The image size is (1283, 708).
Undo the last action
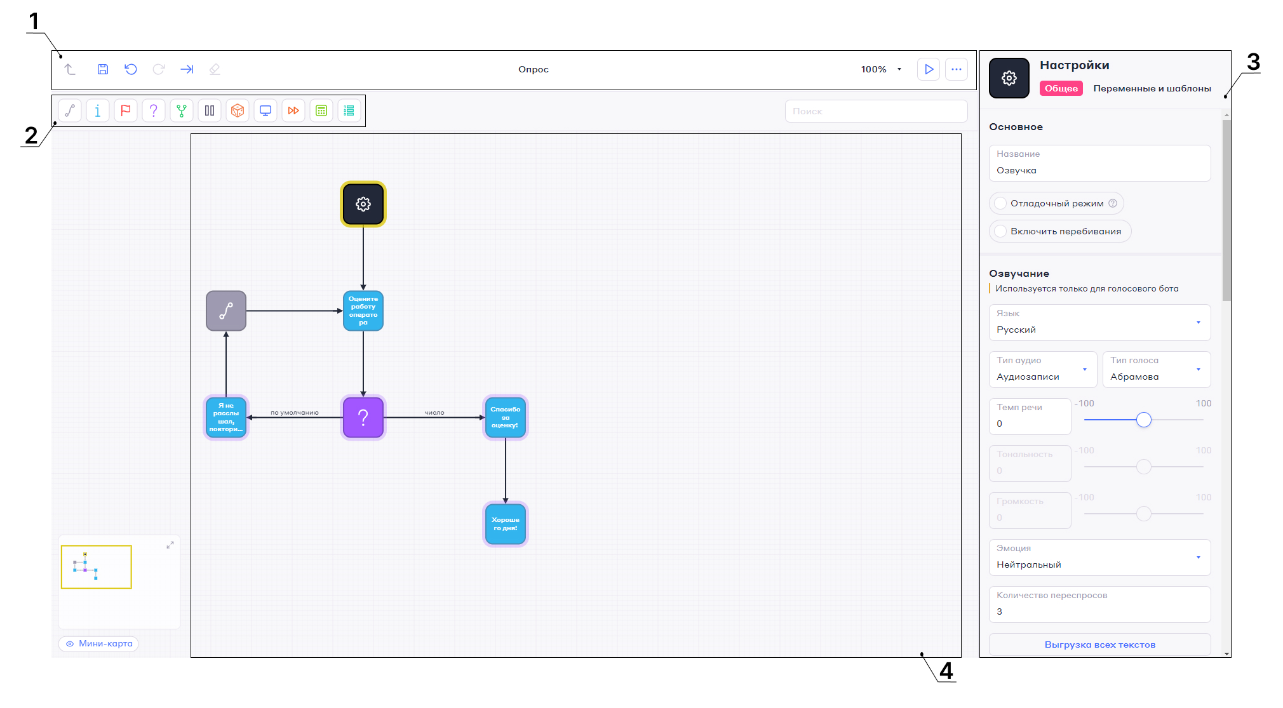[131, 69]
